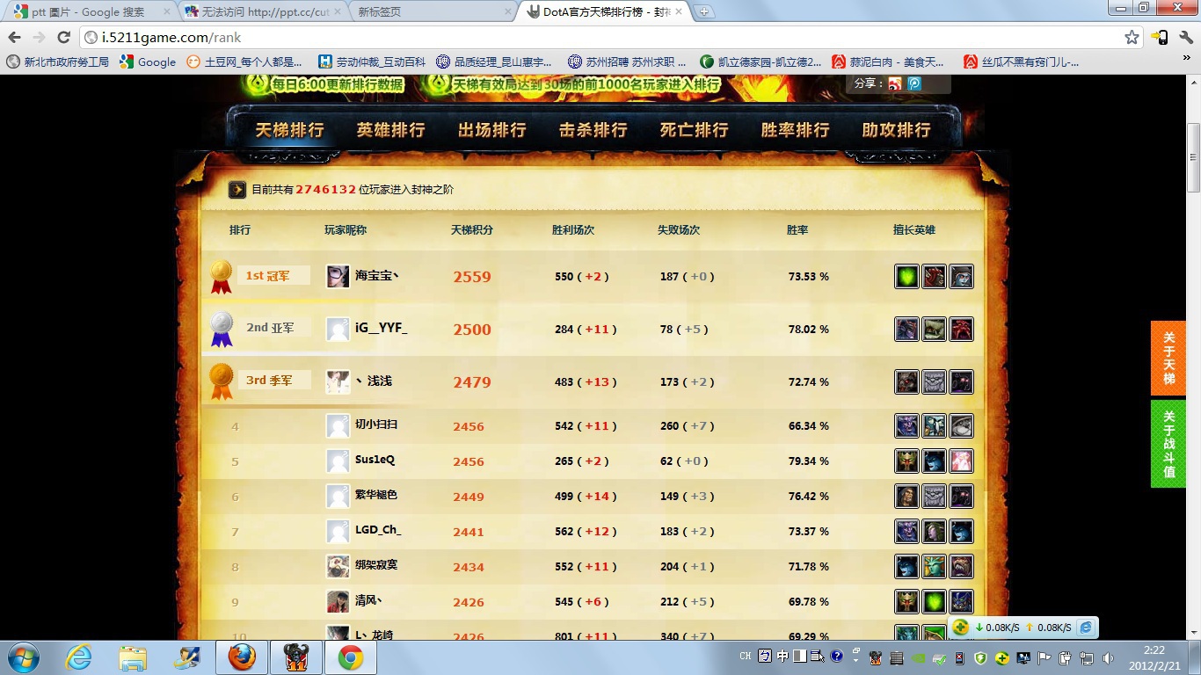The width and height of the screenshot is (1201, 675).
Task: Click the 天梯积分 column header
Action: [x=472, y=230]
